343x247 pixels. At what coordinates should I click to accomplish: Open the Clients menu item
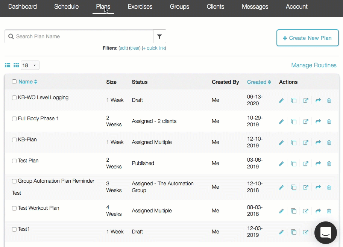[x=215, y=7]
